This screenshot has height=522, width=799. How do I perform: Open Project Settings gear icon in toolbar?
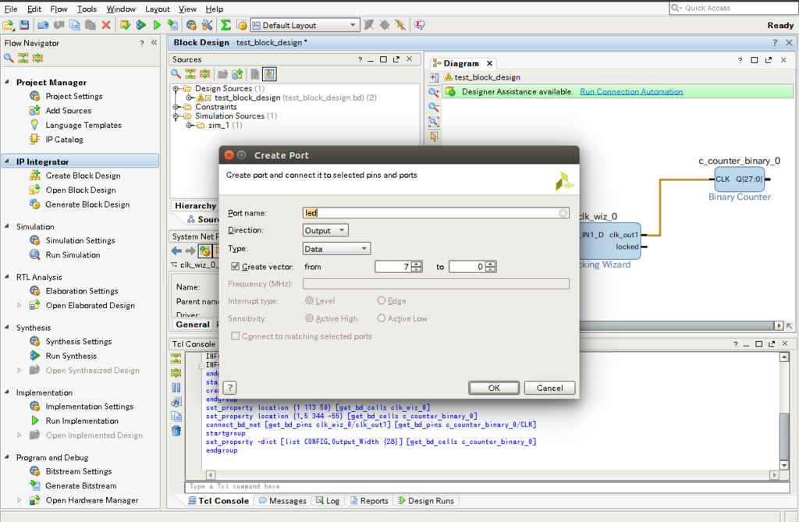(191, 25)
